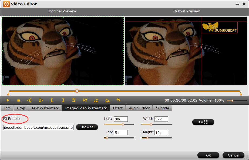
Task: Click the apply-to-all grid button
Action: point(203,122)
